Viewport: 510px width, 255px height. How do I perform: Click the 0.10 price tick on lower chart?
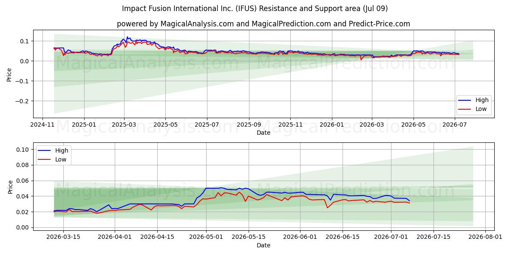(x=22, y=150)
